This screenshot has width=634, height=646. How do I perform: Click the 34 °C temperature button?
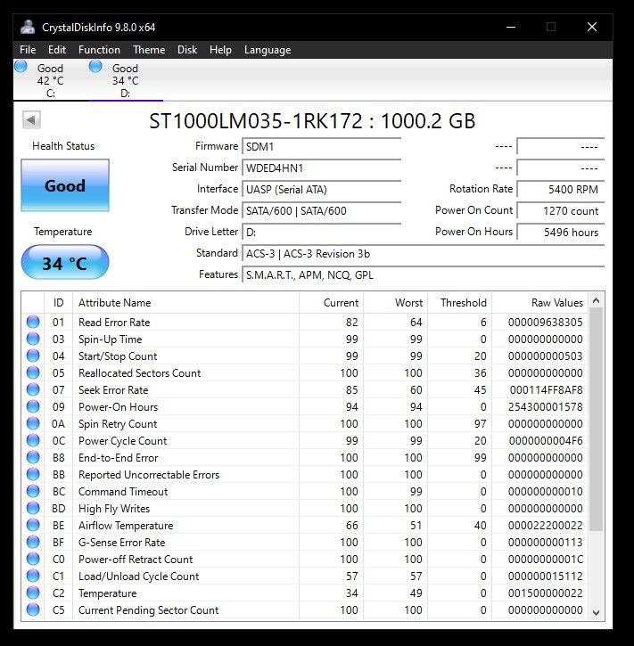tap(65, 262)
